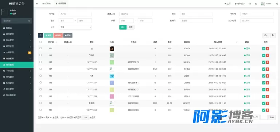Viewport: 280px width, 132px height.
Task: Check the row checkbox for user 120
Action: point(40,48)
